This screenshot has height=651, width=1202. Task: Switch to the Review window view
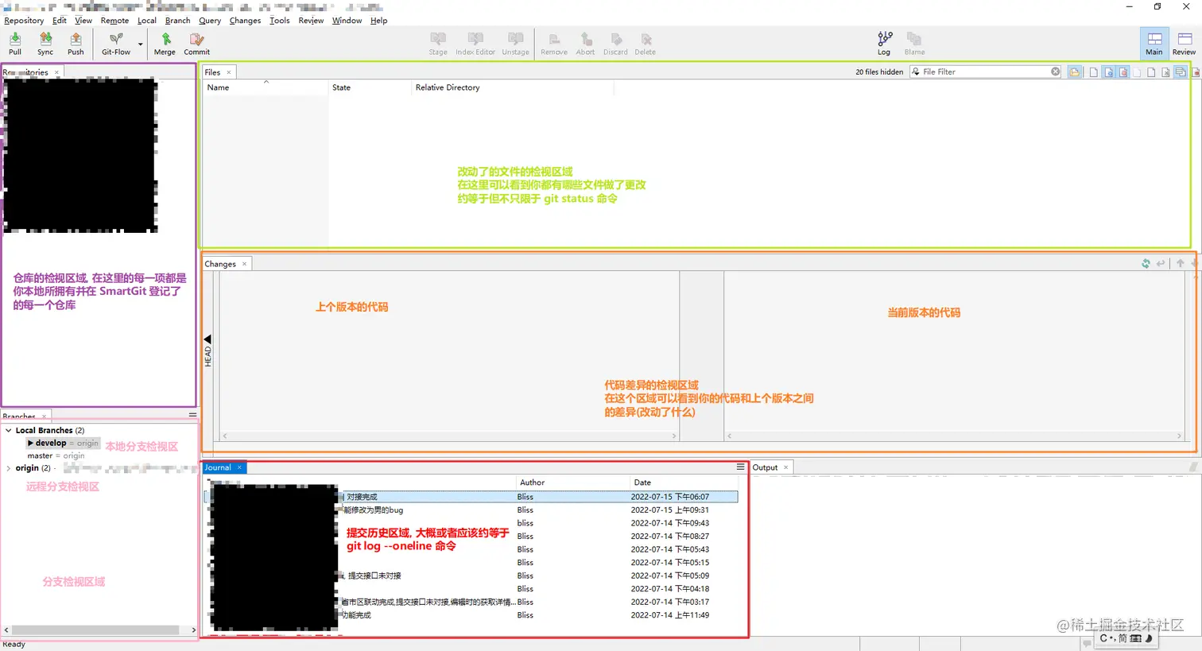point(1182,43)
